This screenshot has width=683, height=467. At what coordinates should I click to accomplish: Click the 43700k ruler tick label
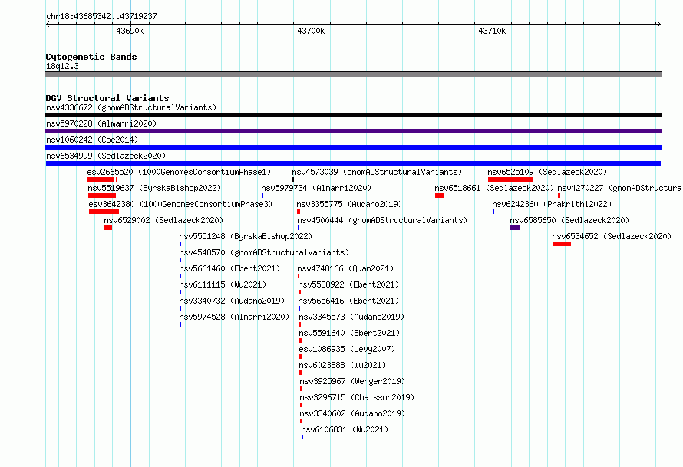click(311, 31)
